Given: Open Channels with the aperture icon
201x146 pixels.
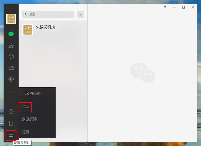Looking at the screenshot, I should [x=11, y=79].
